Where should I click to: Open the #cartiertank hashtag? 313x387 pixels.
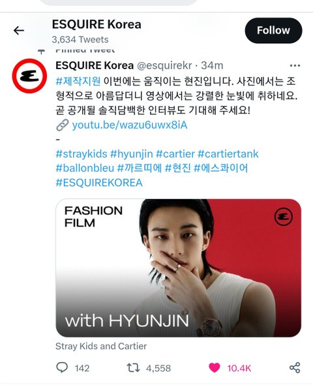[228, 154]
